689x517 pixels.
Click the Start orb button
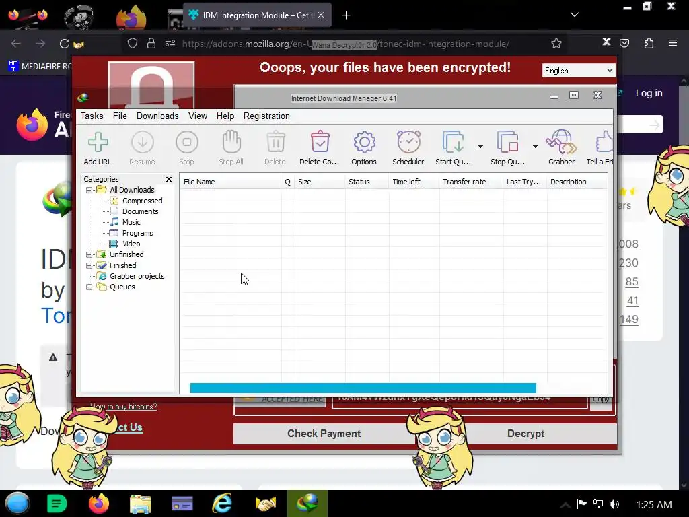pyautogui.click(x=17, y=504)
